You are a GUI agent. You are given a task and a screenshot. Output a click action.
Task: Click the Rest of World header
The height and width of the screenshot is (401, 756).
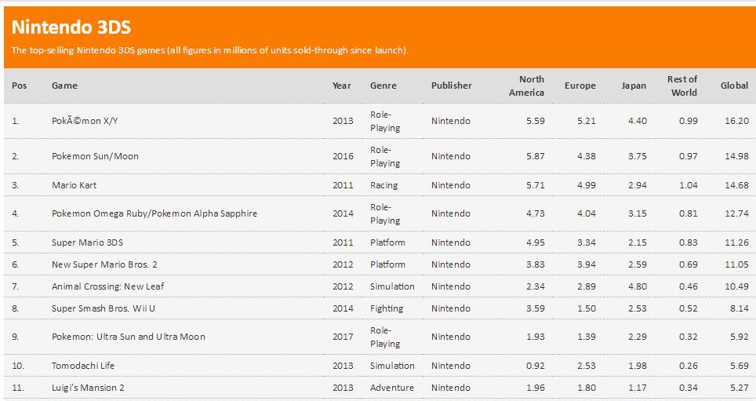click(x=682, y=86)
